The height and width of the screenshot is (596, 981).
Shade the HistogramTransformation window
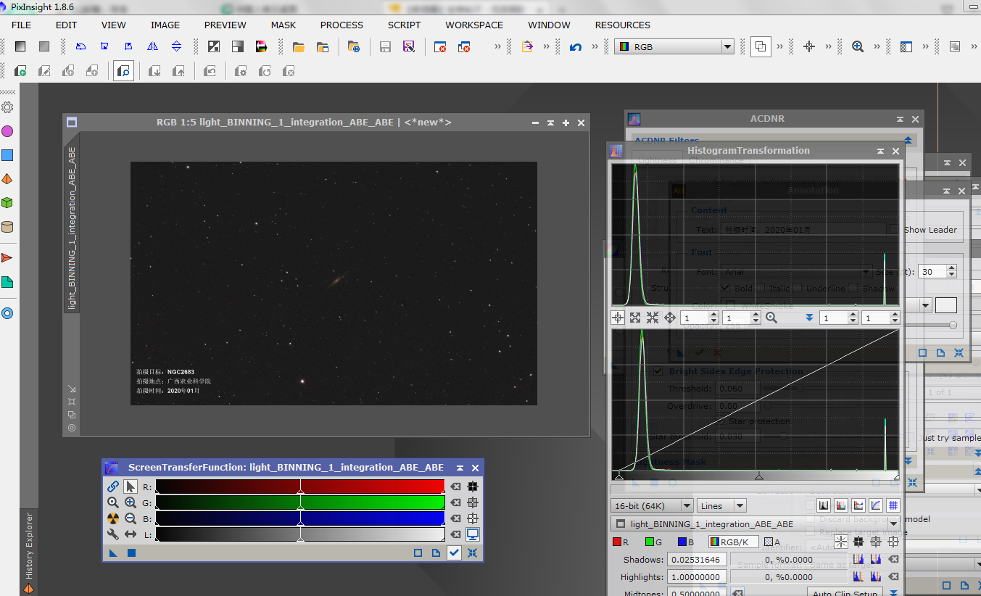(x=881, y=151)
